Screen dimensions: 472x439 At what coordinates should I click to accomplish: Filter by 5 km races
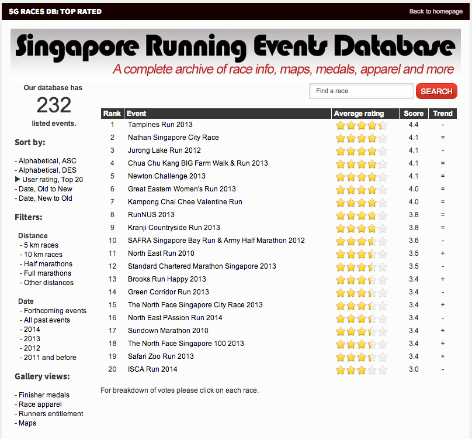(x=41, y=245)
